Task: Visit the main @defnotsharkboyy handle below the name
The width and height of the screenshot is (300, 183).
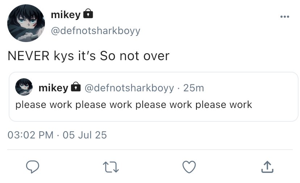Action: tap(95, 31)
